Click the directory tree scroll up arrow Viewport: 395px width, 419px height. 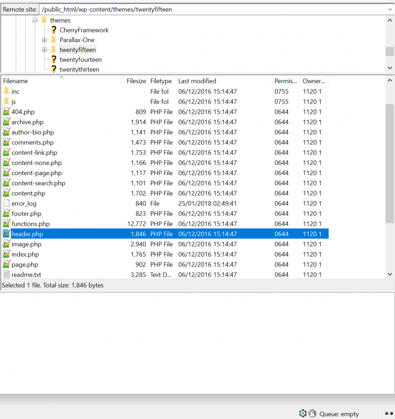click(390, 20)
